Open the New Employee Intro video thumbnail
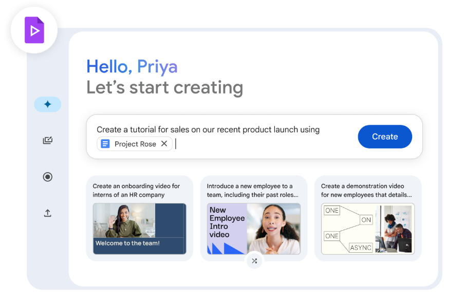Screen dimensions: 465x300 tap(253, 229)
